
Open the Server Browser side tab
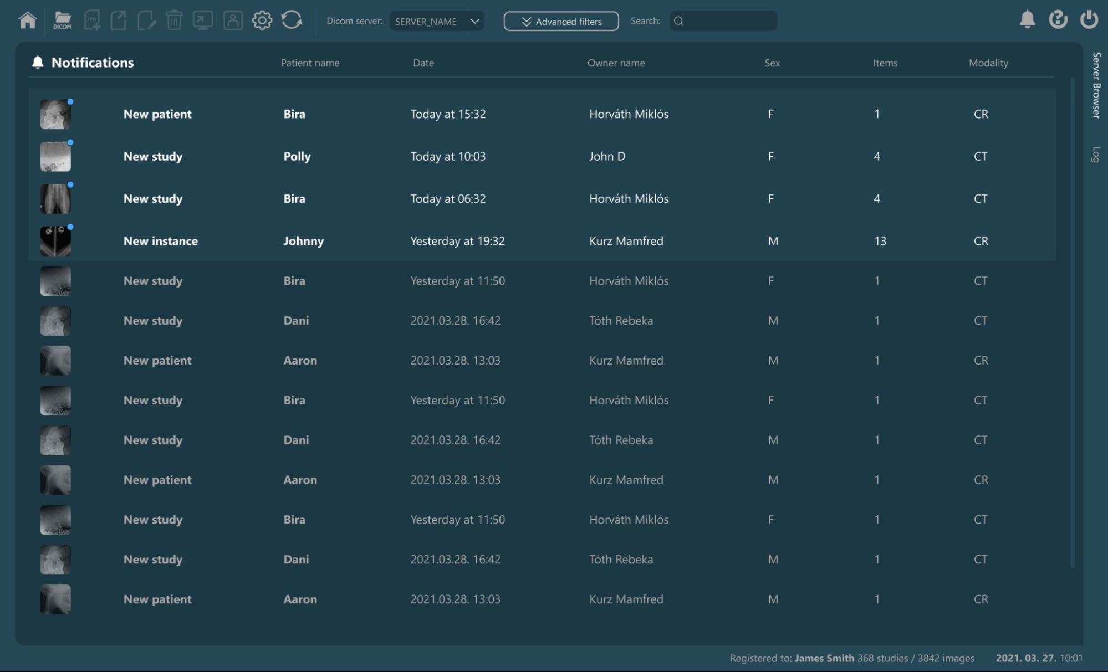pyautogui.click(x=1096, y=85)
